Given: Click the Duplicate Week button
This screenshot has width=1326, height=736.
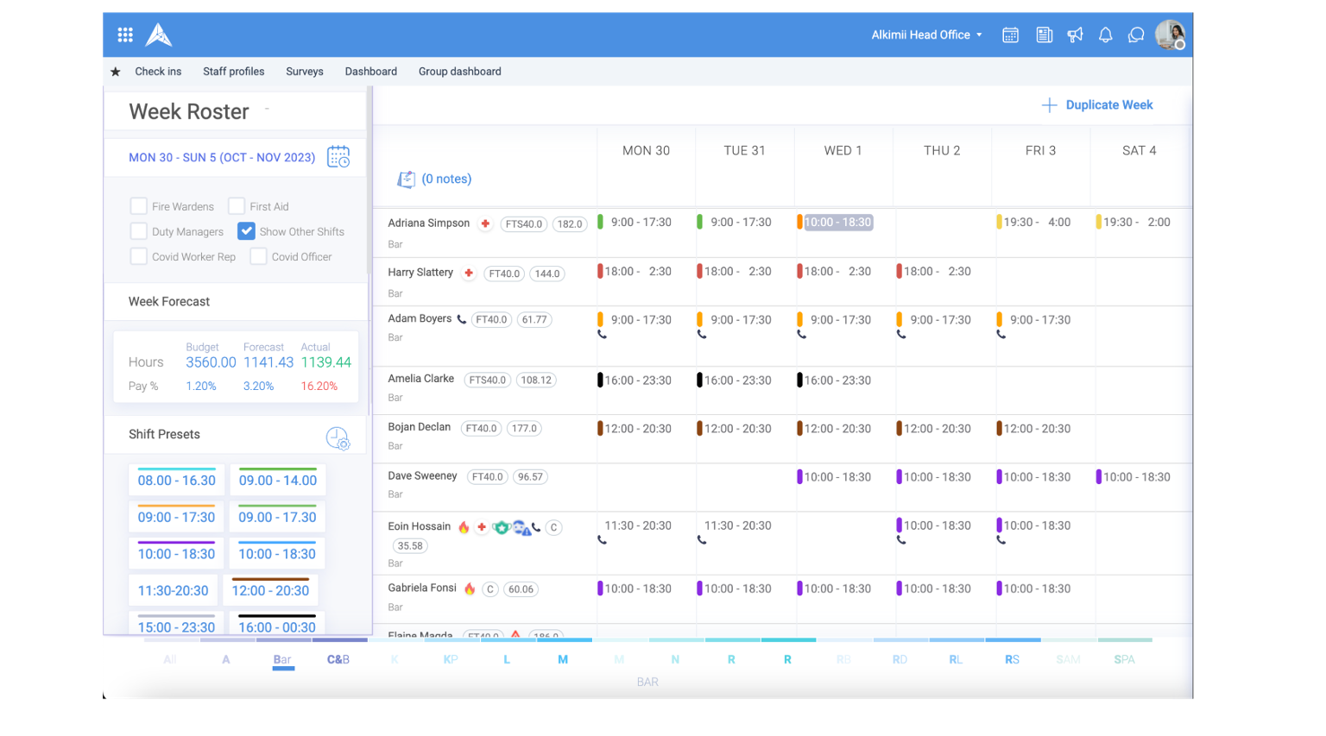Looking at the screenshot, I should coord(1097,105).
